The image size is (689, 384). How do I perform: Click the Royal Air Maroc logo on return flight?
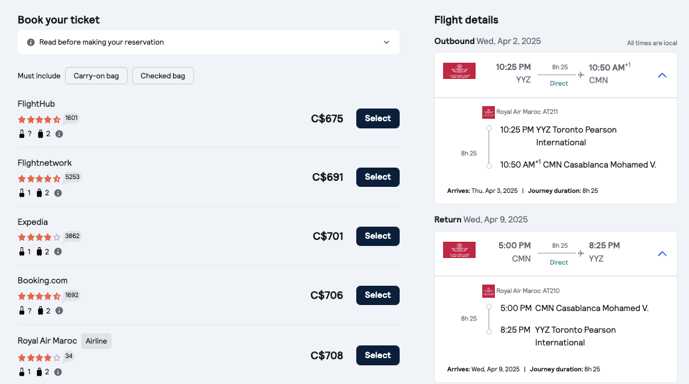tap(459, 250)
